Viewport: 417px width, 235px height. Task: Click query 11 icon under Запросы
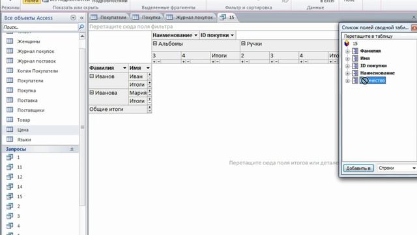tap(10, 167)
